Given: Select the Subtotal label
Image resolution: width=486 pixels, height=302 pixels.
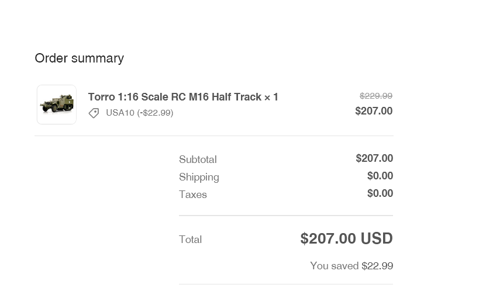Looking at the screenshot, I should pos(198,159).
